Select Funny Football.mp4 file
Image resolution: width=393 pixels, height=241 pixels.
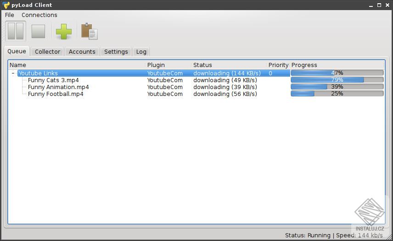click(x=56, y=94)
